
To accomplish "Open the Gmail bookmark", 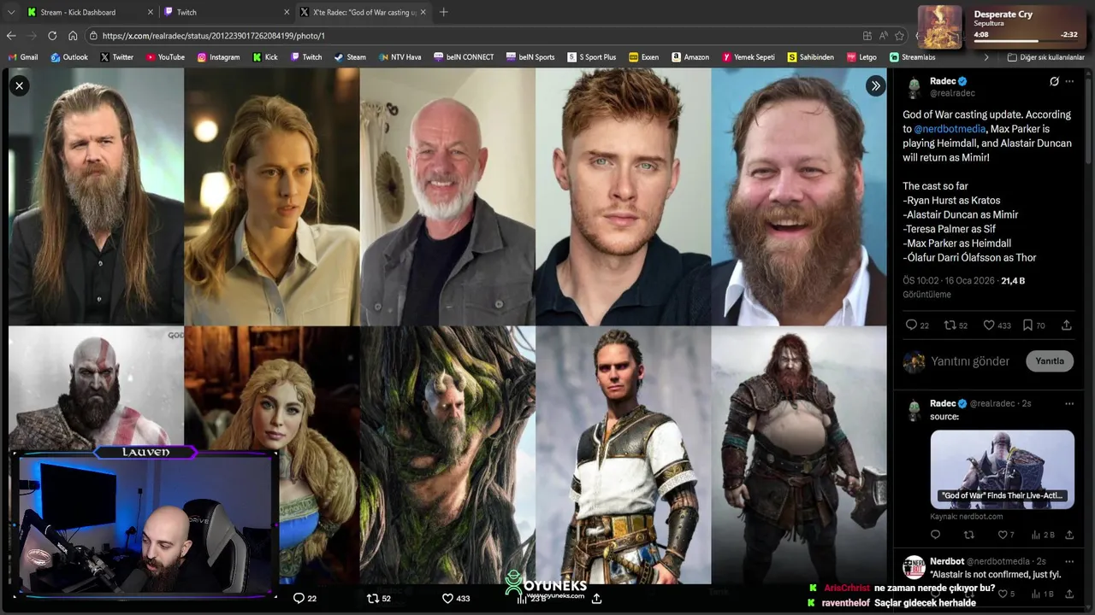I will tap(22, 57).
